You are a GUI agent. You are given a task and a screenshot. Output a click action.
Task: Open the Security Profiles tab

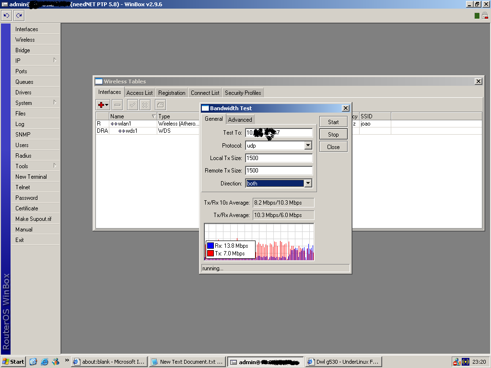(243, 93)
